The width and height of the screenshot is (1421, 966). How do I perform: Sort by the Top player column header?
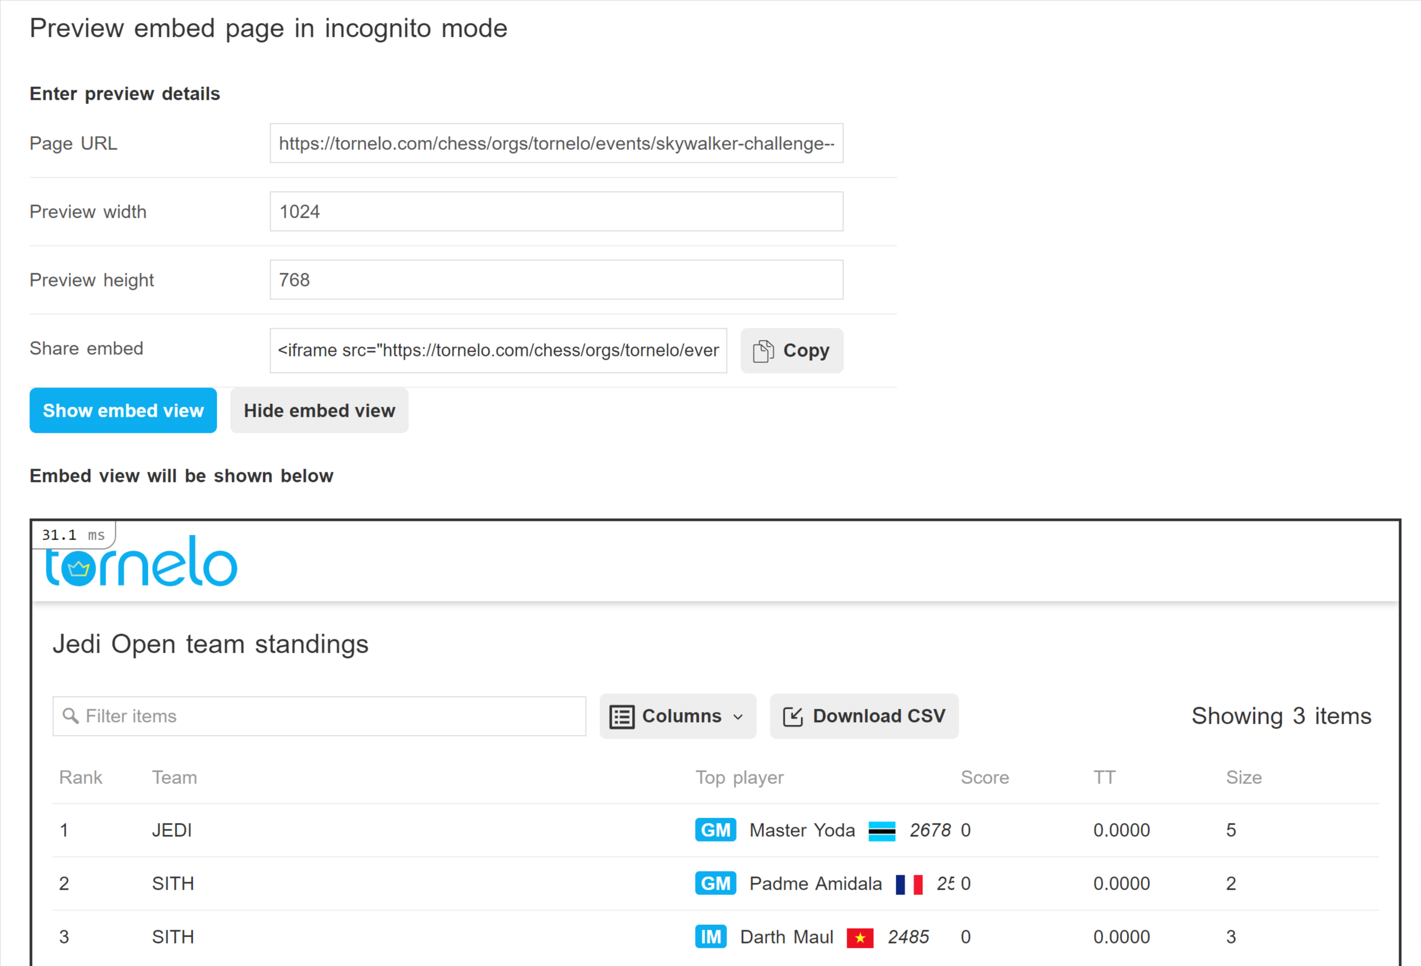coord(739,778)
